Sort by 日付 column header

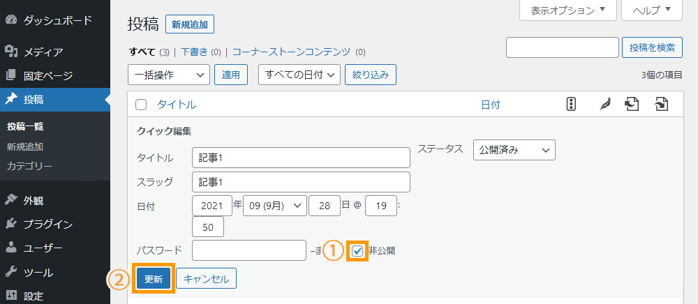(x=490, y=105)
